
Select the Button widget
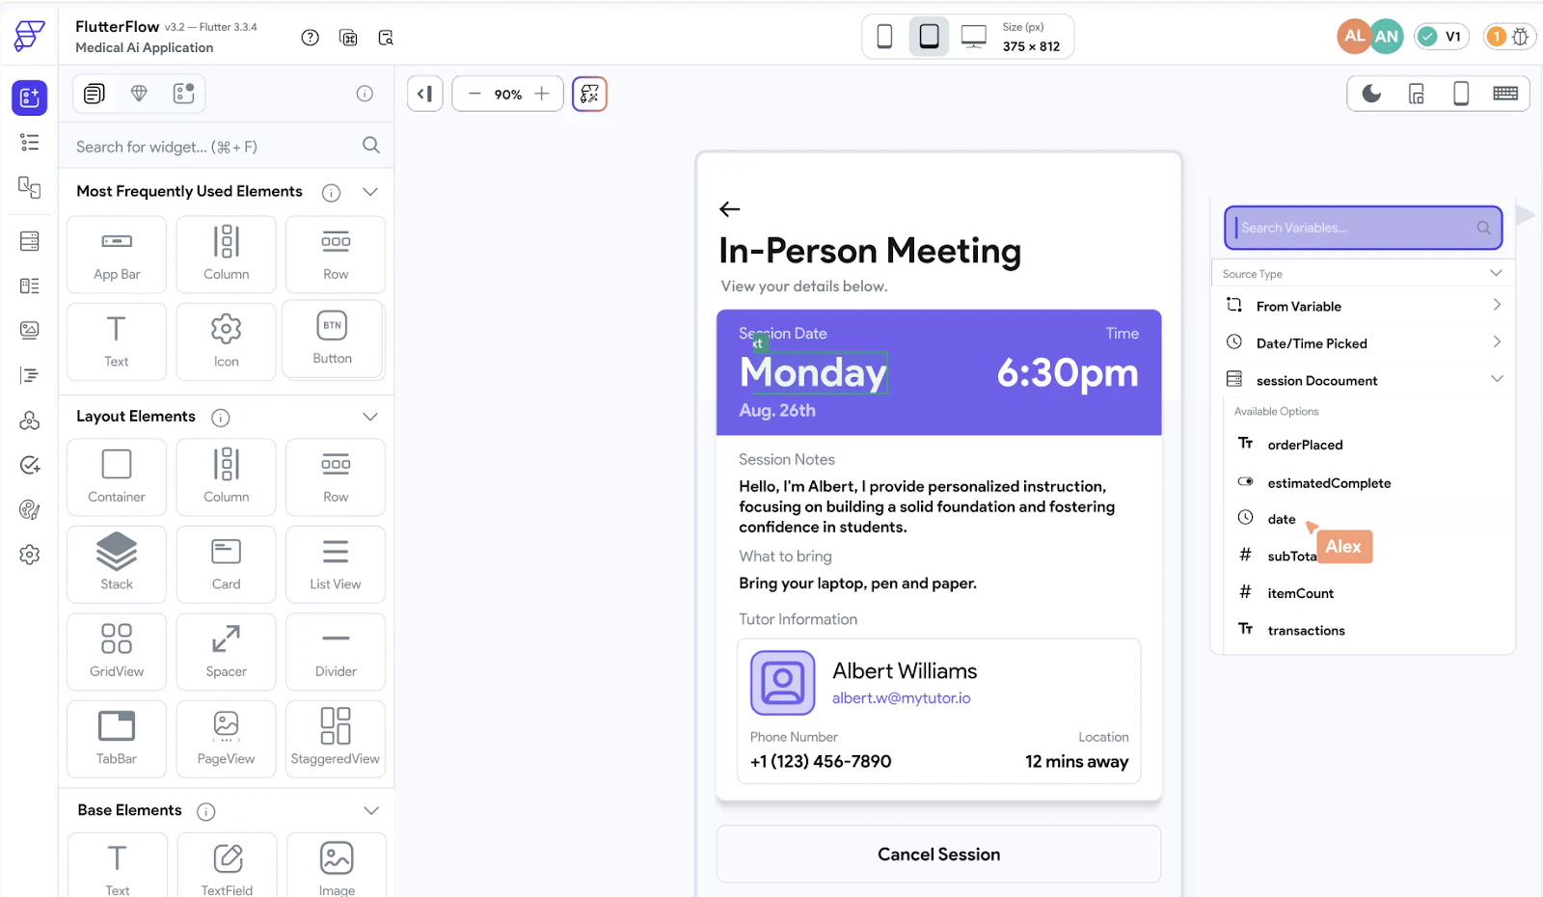[333, 340]
